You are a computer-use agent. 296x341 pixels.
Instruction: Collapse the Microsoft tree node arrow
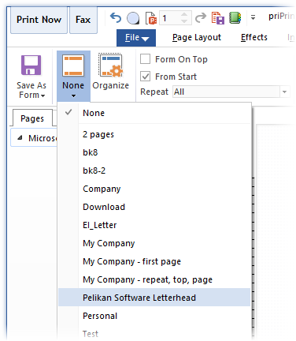20,137
